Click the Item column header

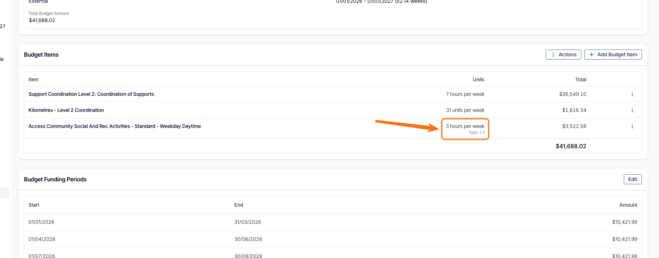(x=33, y=79)
